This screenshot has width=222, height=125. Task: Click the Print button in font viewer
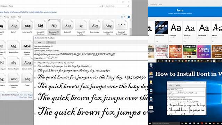[x=40, y=42]
